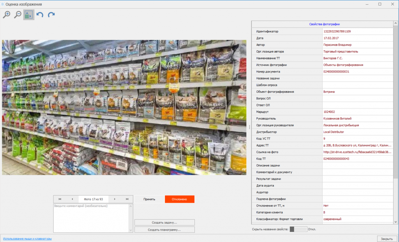Select Кузовников Виталий value
399x242 pixels.
pyautogui.click(x=337, y=118)
